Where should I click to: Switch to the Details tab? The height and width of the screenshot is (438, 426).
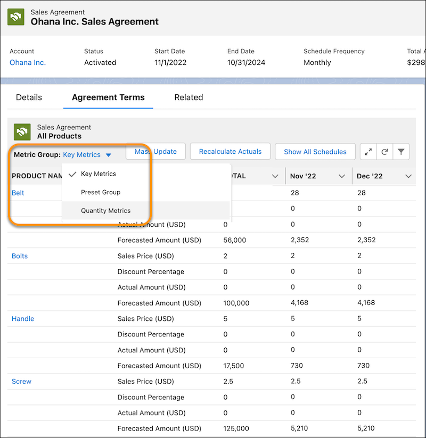[x=29, y=97]
